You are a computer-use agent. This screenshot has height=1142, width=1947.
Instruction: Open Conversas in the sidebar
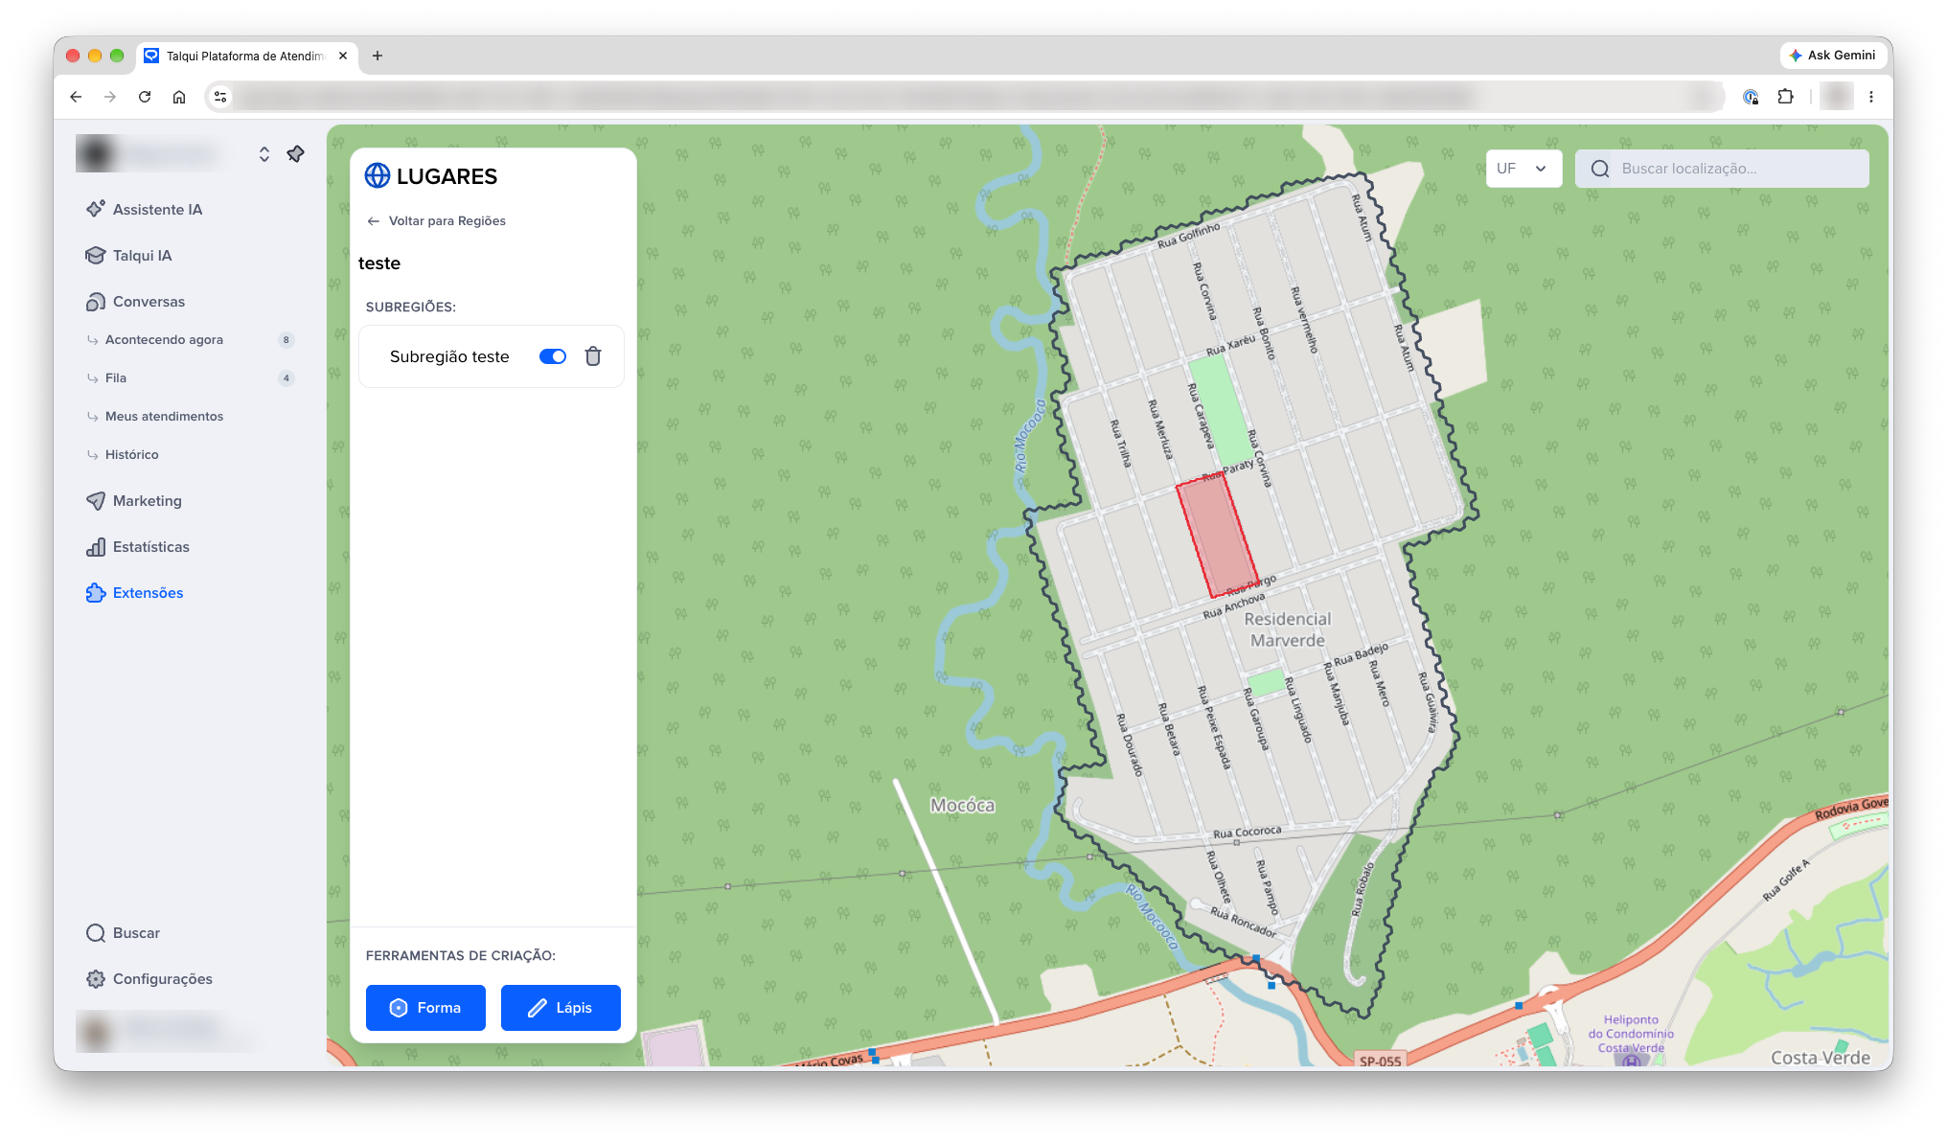pos(149,301)
